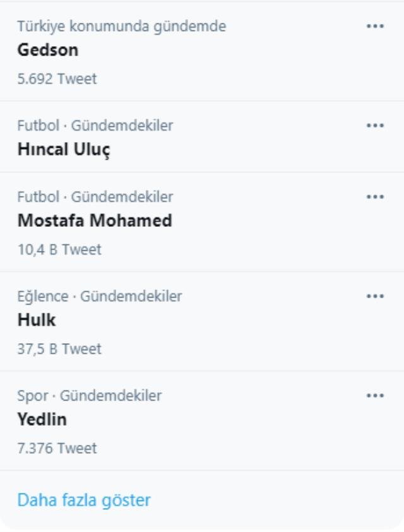Screen dimensions: 404x532
Task: Click "Futbol · Gündemdekiler" label above Mostafa Mohamed
Action: pos(95,197)
